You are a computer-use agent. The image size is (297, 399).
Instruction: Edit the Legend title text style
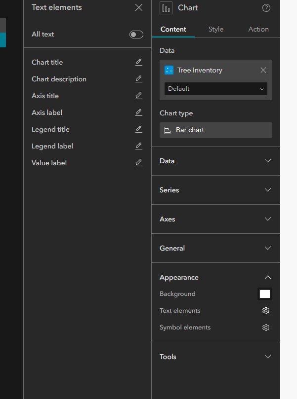point(139,129)
